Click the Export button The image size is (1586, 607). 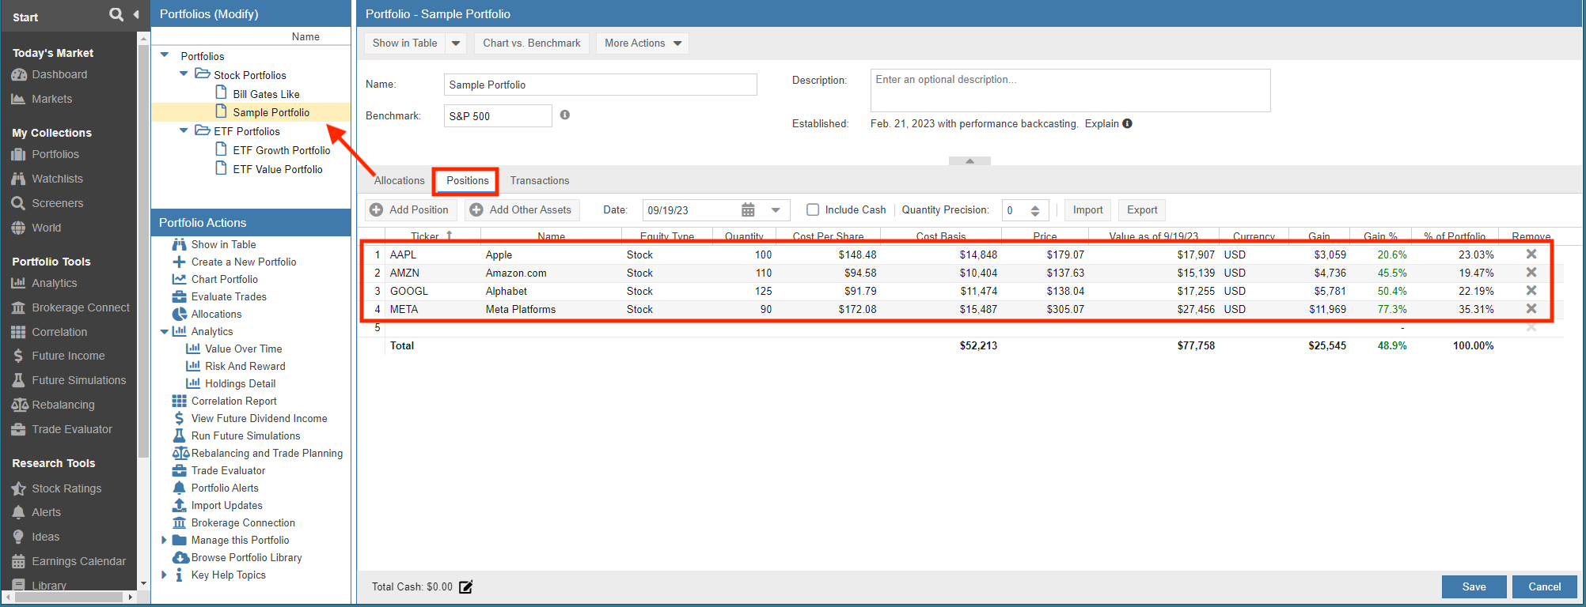click(x=1142, y=209)
